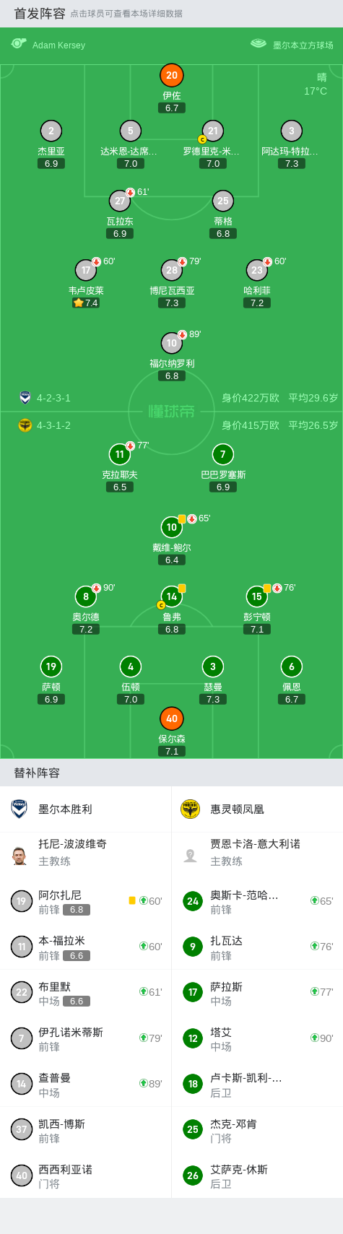343x1234 pixels.
Task: Tap the stadium icon near 墨尔本立方球场
Action: click(259, 44)
